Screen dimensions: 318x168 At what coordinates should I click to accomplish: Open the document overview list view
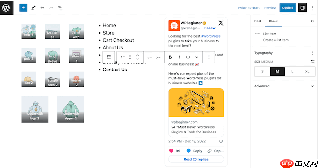[60, 8]
